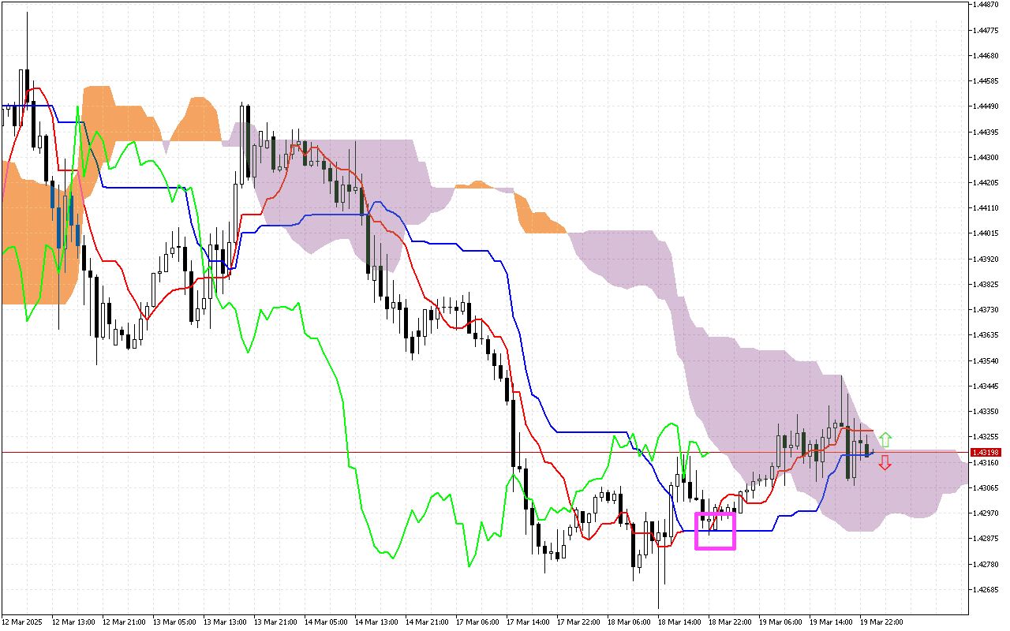The width and height of the screenshot is (1010, 631).
Task: Click the red down arrow marker
Action: [885, 463]
